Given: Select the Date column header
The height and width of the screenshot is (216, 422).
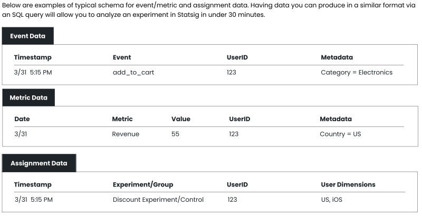Looking at the screenshot, I should pos(22,119).
